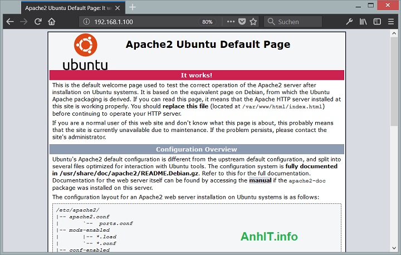Save page to Pocket
The height and width of the screenshot is (255, 401).
coord(242,22)
